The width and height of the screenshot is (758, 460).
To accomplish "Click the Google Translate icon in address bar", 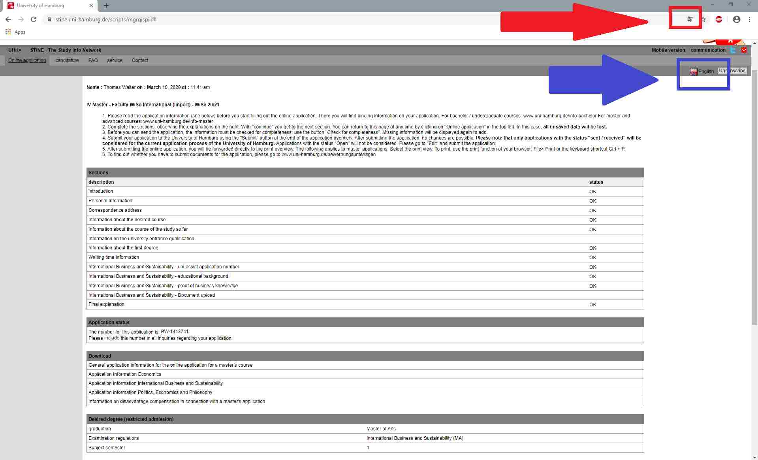I will [x=690, y=19].
